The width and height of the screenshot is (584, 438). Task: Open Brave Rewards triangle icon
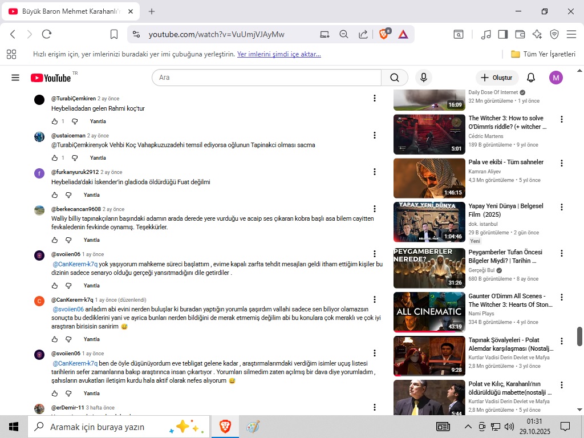point(403,35)
